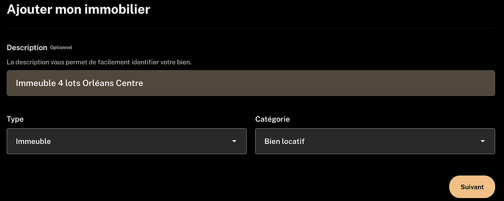This screenshot has height=201, width=504.
Task: Select the 'Bien locatif' value in Catégorie
Action: point(285,142)
